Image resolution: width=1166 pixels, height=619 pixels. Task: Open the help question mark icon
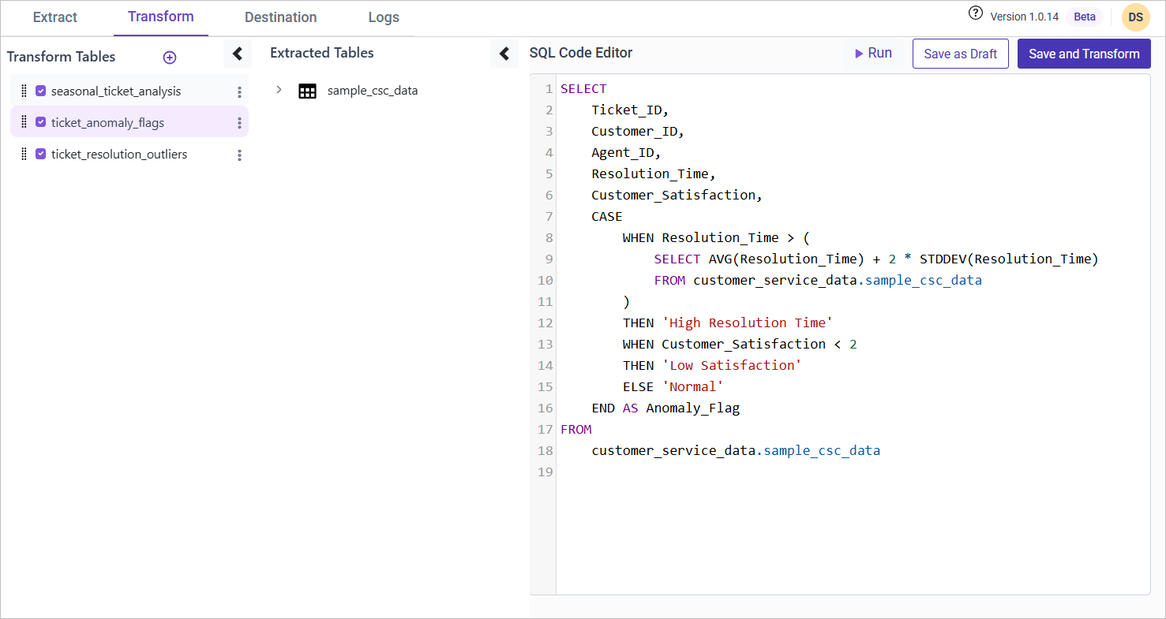[976, 13]
